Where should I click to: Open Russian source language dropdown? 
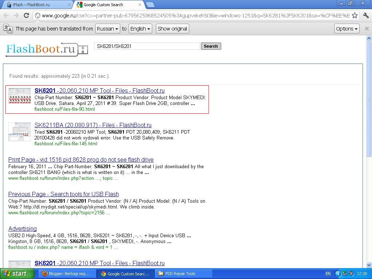point(108,29)
